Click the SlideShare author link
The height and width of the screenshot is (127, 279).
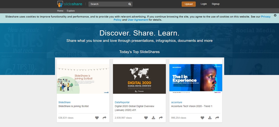click(64, 102)
